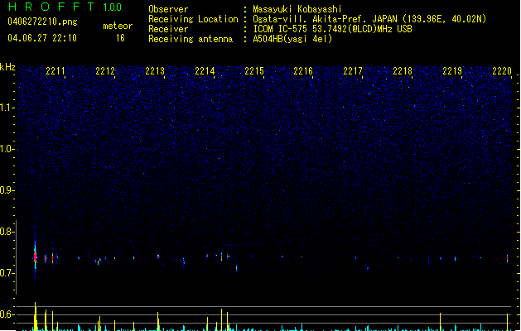Select the 2217 time label
Image resolution: width=521 pixels, height=331 pixels.
pyautogui.click(x=353, y=71)
